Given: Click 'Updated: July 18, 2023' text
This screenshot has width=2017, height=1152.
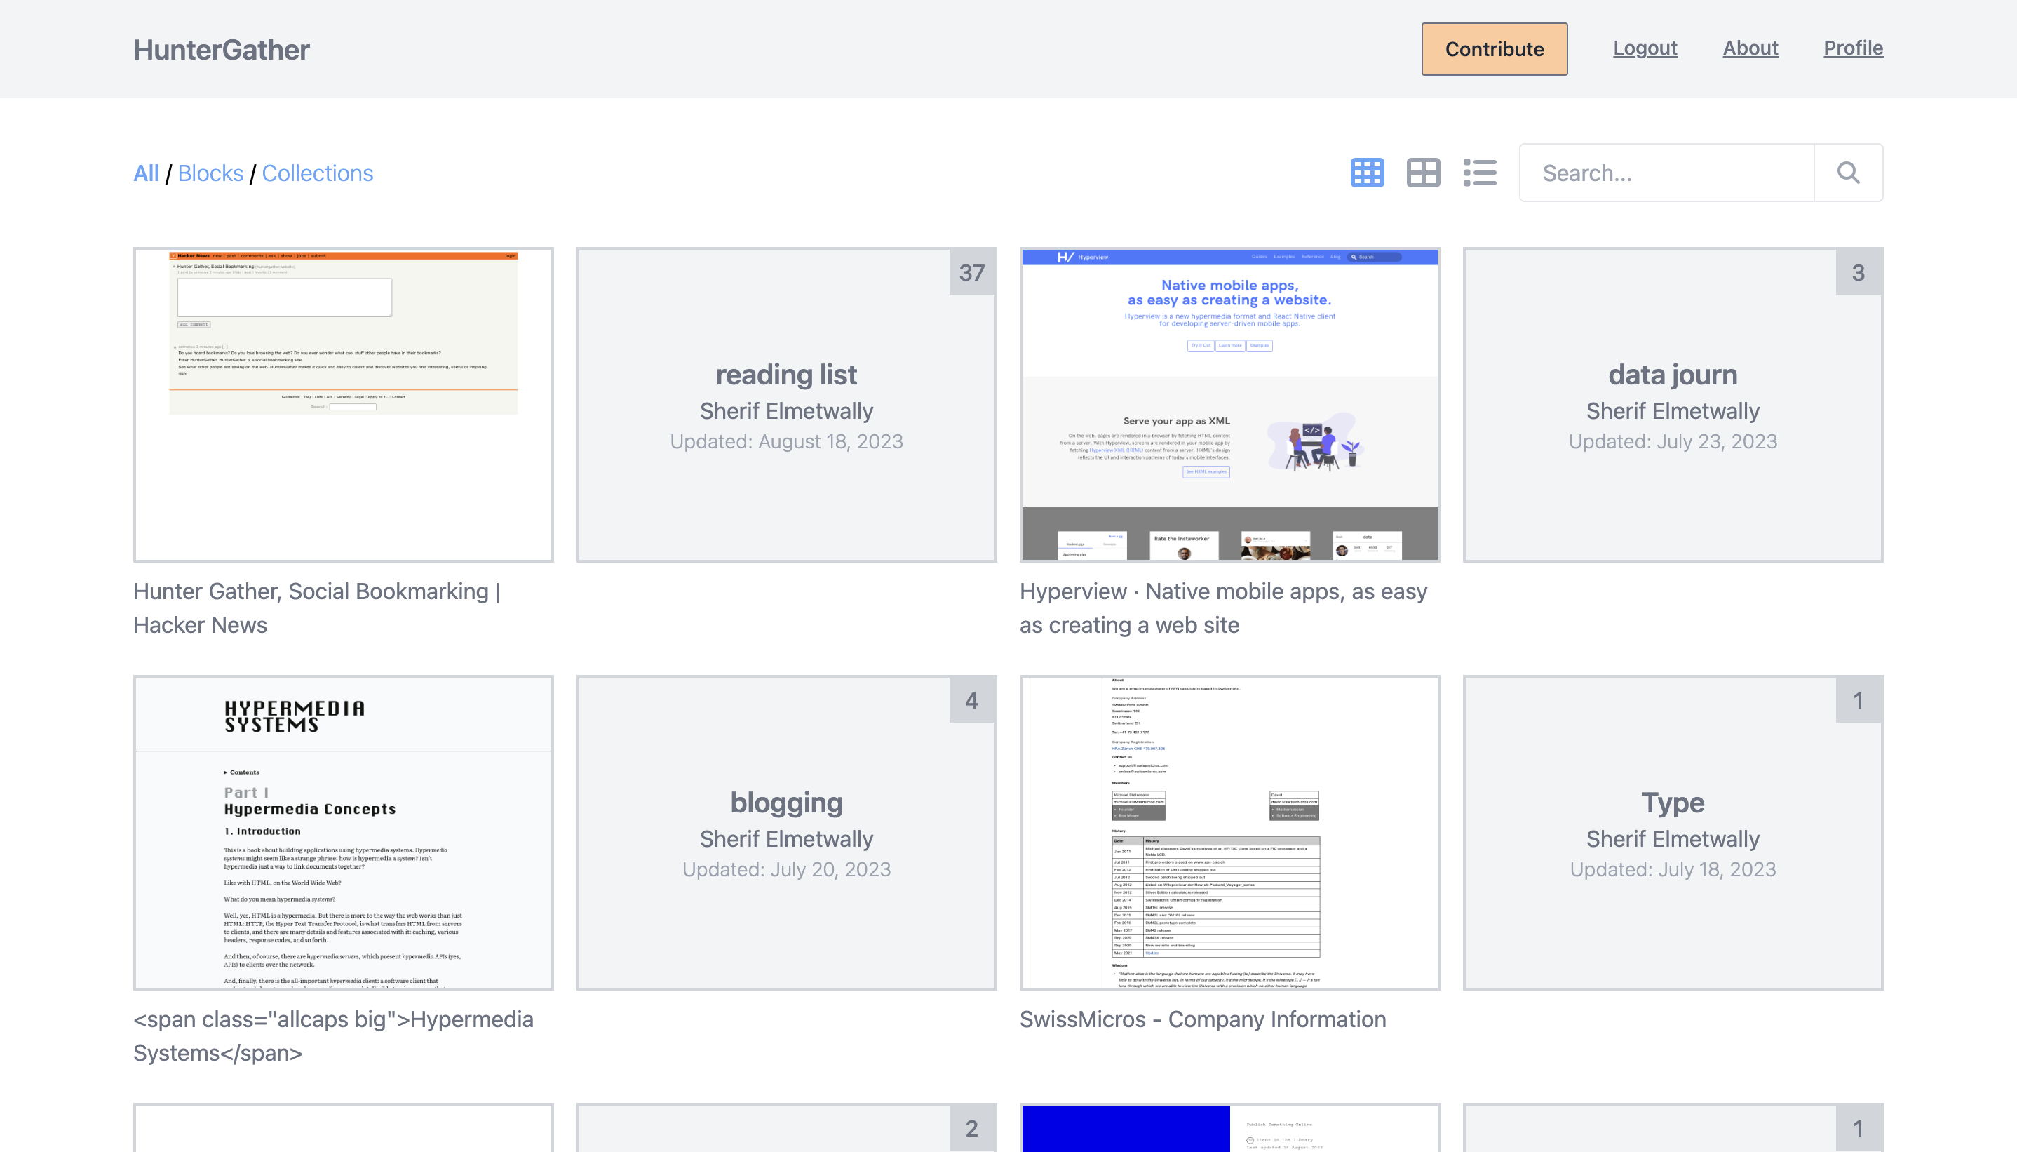Looking at the screenshot, I should coord(1673,869).
